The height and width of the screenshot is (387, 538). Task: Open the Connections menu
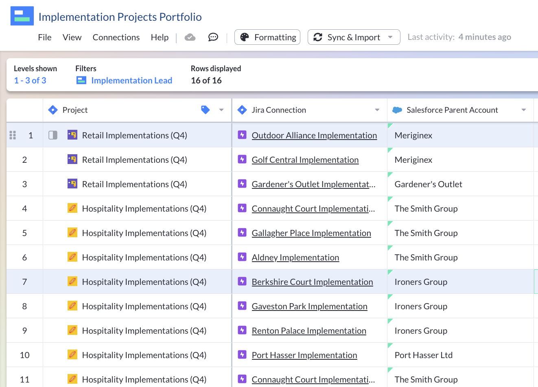tap(116, 37)
